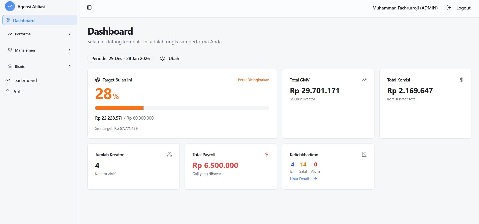Click the Dashboard grid icon
This screenshot has height=224, width=479.
(8, 20)
